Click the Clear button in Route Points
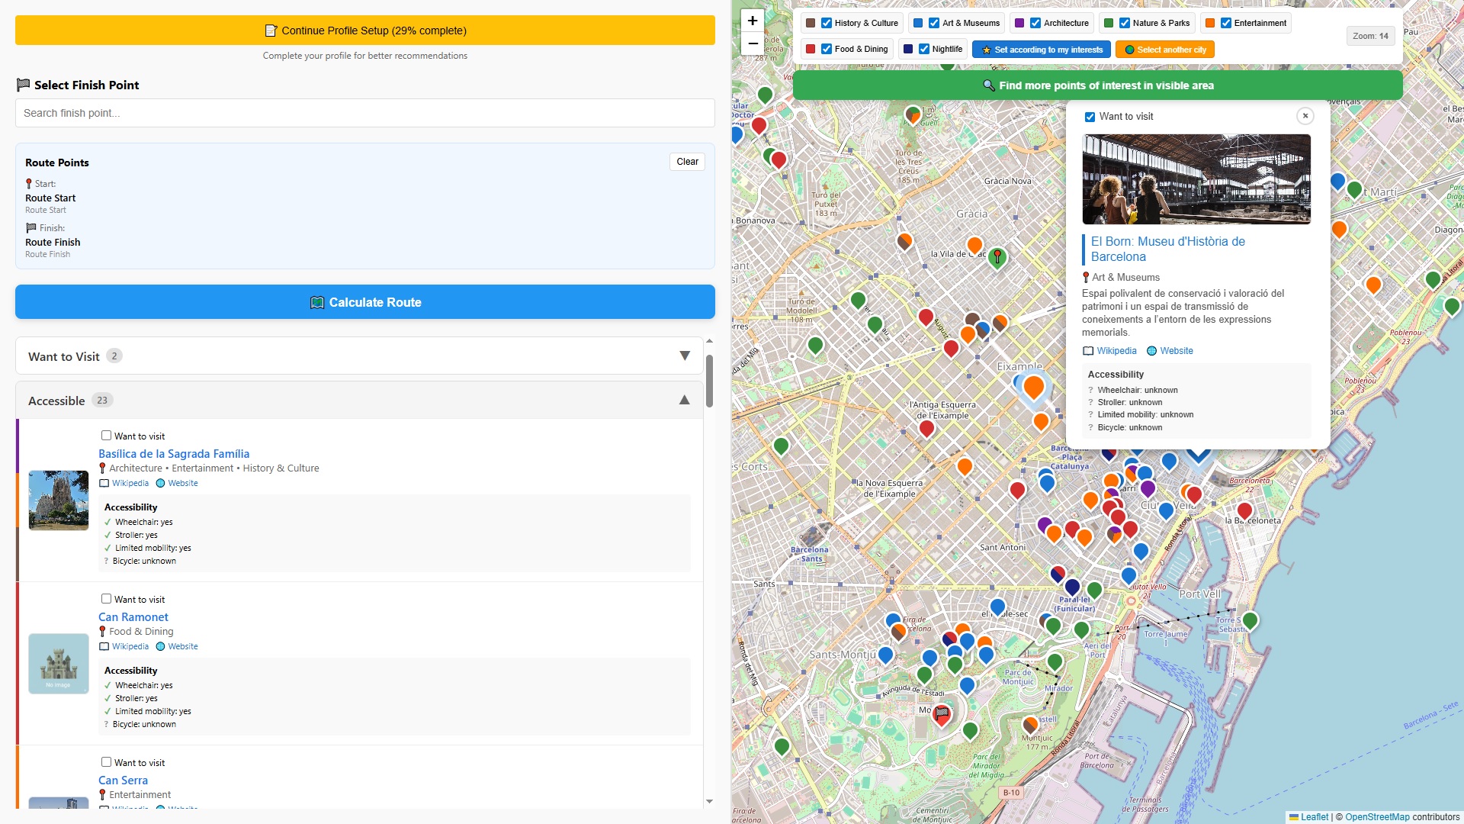 [686, 162]
